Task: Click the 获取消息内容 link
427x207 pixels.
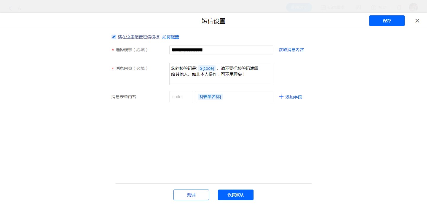Action: tap(291, 50)
